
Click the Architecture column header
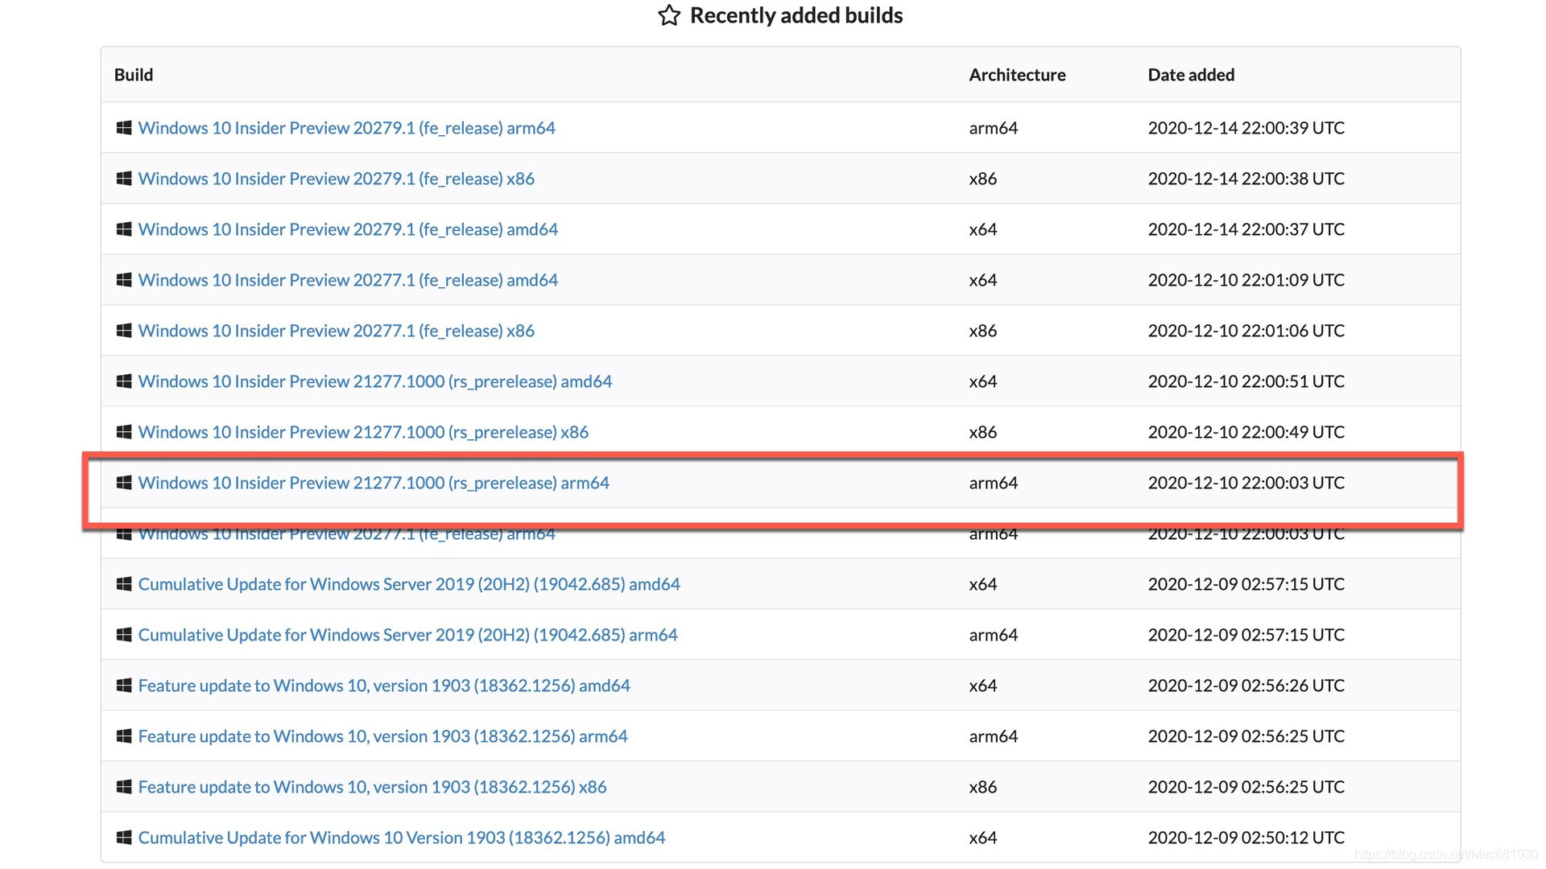pos(1017,75)
